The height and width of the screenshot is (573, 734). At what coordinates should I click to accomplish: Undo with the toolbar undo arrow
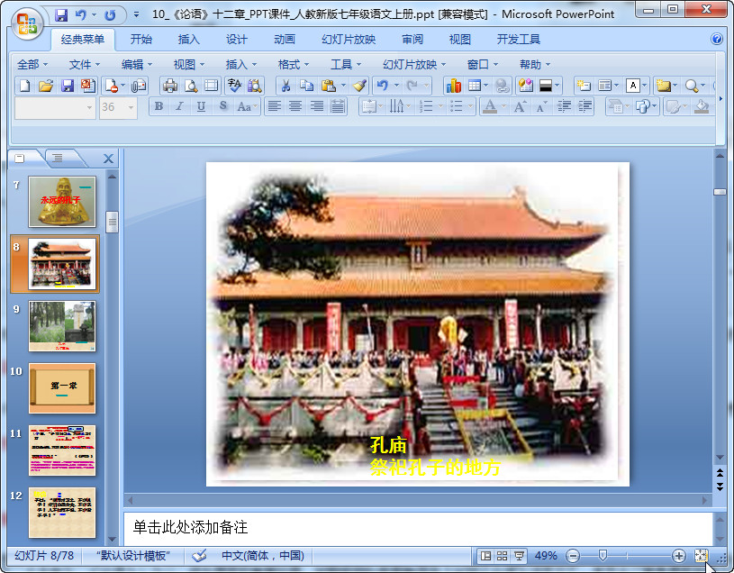point(383,86)
